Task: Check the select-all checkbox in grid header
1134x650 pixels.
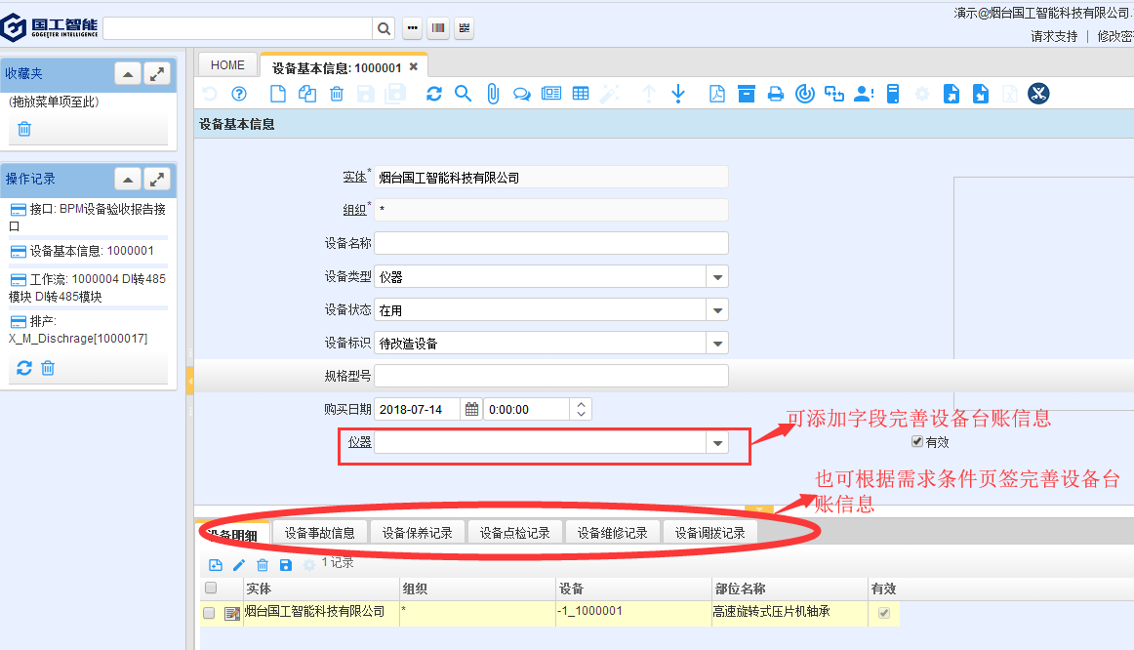Action: pos(210,589)
